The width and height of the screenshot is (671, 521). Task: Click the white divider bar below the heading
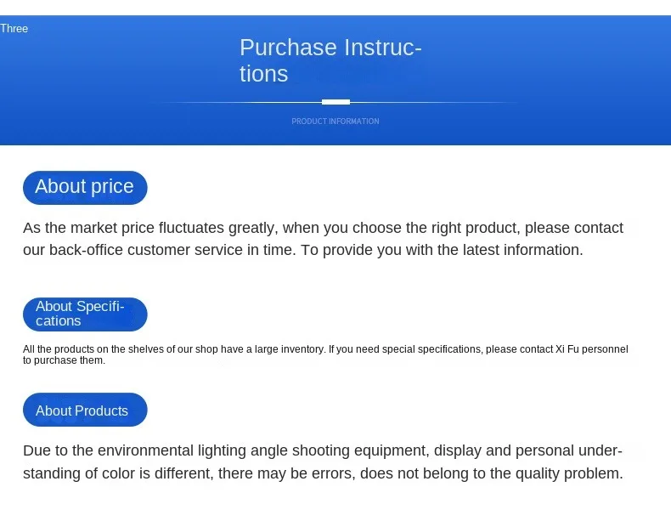335,102
